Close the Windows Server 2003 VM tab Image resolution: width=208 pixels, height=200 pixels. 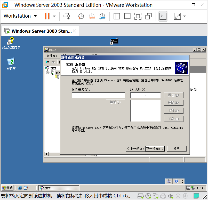click(x=75, y=31)
